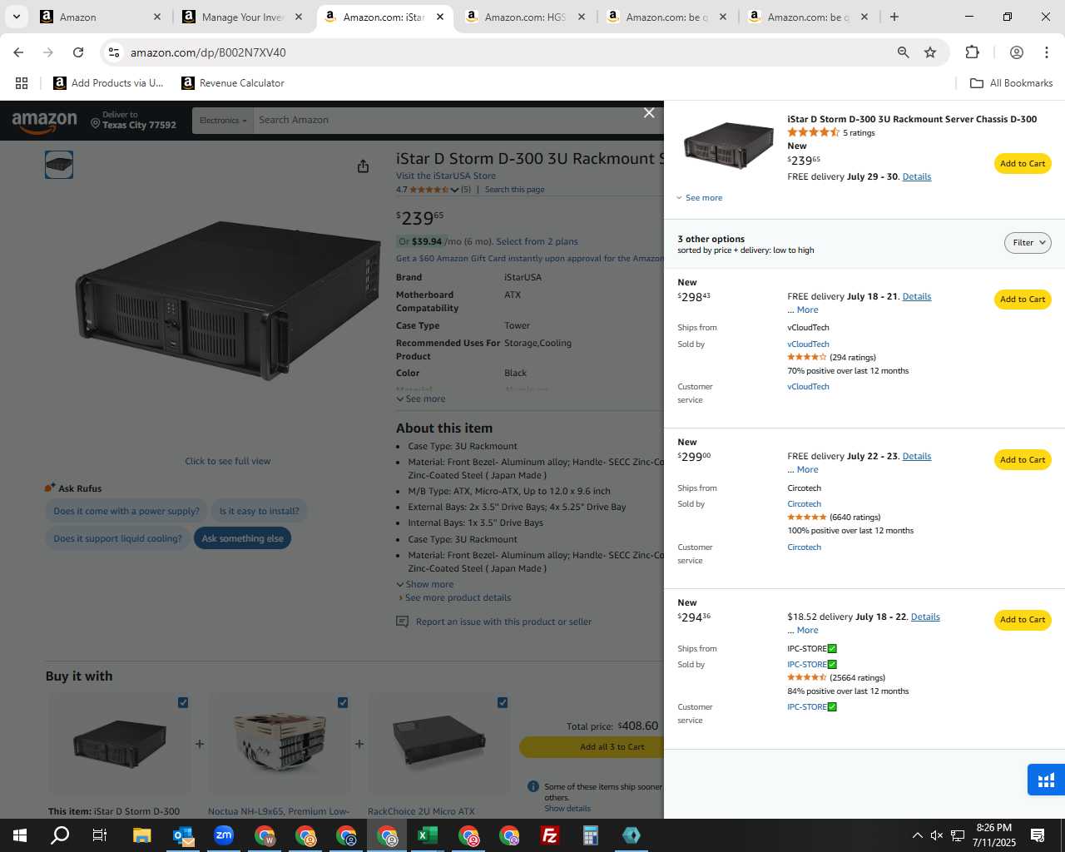The image size is (1065, 852).
Task: Open Add Products via U... bookmark
Action: click(x=108, y=83)
